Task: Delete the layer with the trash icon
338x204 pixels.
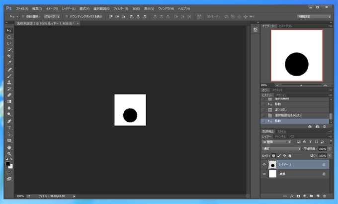Action: (x=325, y=196)
